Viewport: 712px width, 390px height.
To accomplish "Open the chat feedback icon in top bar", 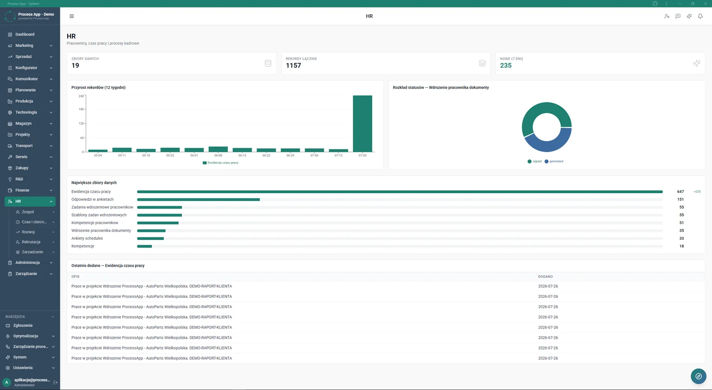I will 678,16.
